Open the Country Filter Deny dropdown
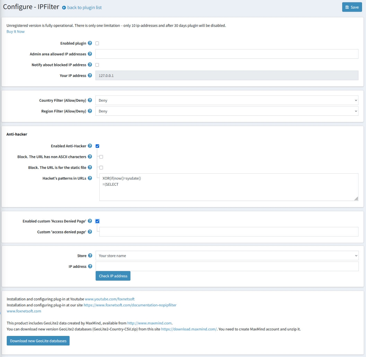This screenshot has height=357, width=366. (227, 100)
